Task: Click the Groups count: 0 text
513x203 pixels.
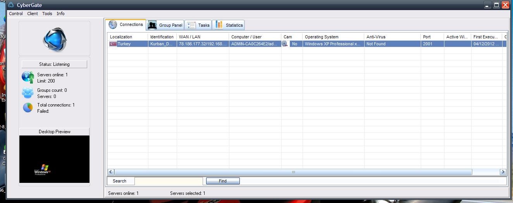Action: click(x=52, y=90)
